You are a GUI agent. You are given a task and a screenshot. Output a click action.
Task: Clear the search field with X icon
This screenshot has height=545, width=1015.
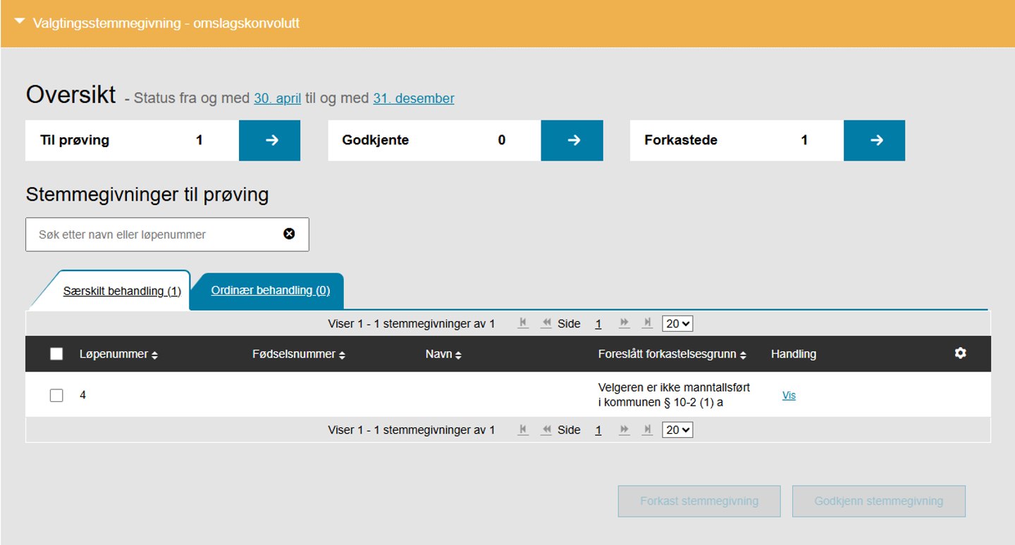[x=289, y=234]
